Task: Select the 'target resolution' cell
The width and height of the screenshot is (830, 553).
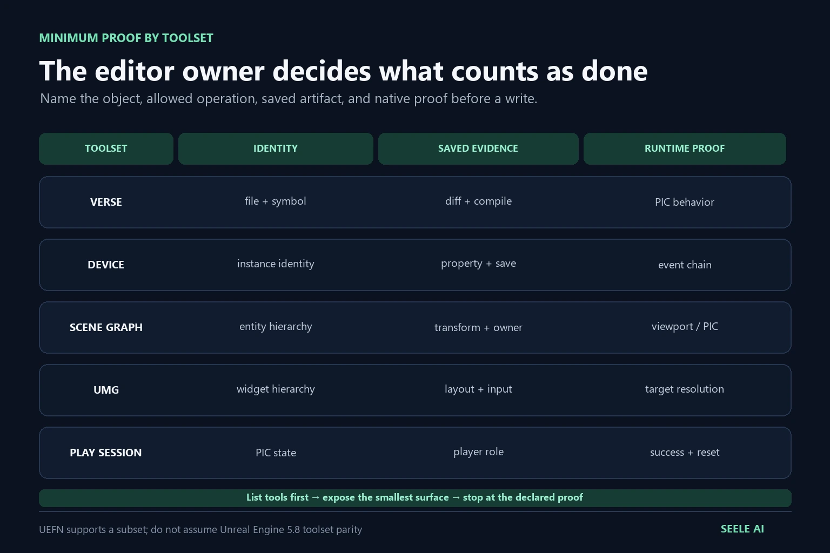Action: [685, 389]
